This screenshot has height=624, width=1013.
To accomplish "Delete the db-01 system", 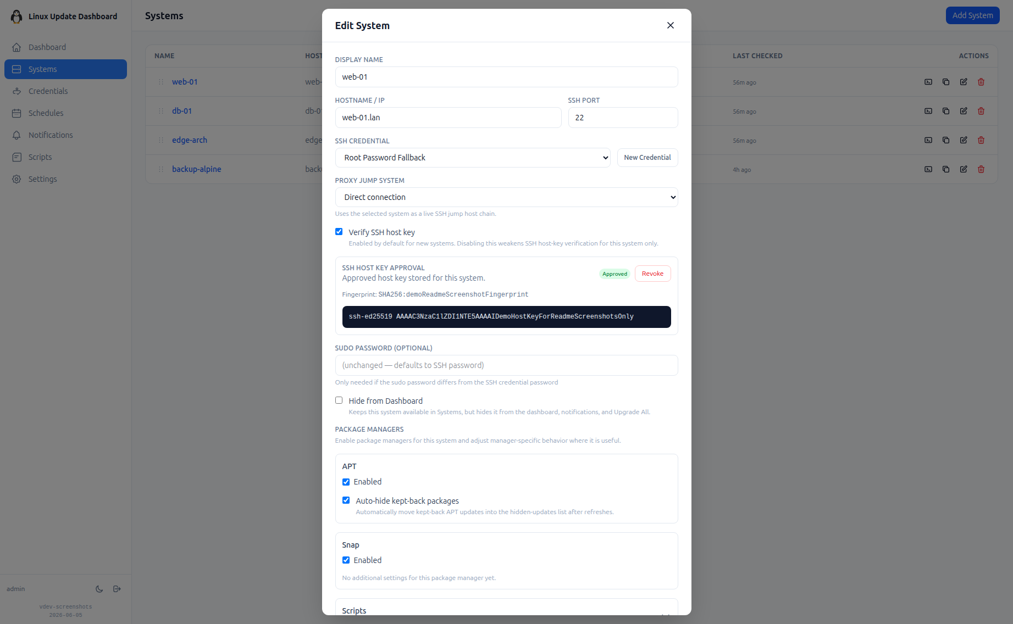I will (x=981, y=111).
